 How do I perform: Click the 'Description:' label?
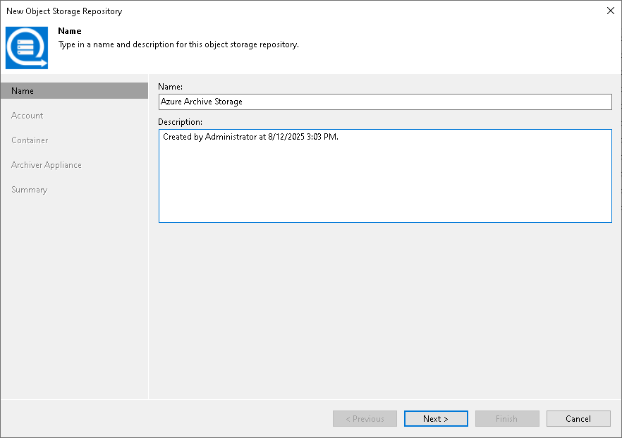pos(180,122)
